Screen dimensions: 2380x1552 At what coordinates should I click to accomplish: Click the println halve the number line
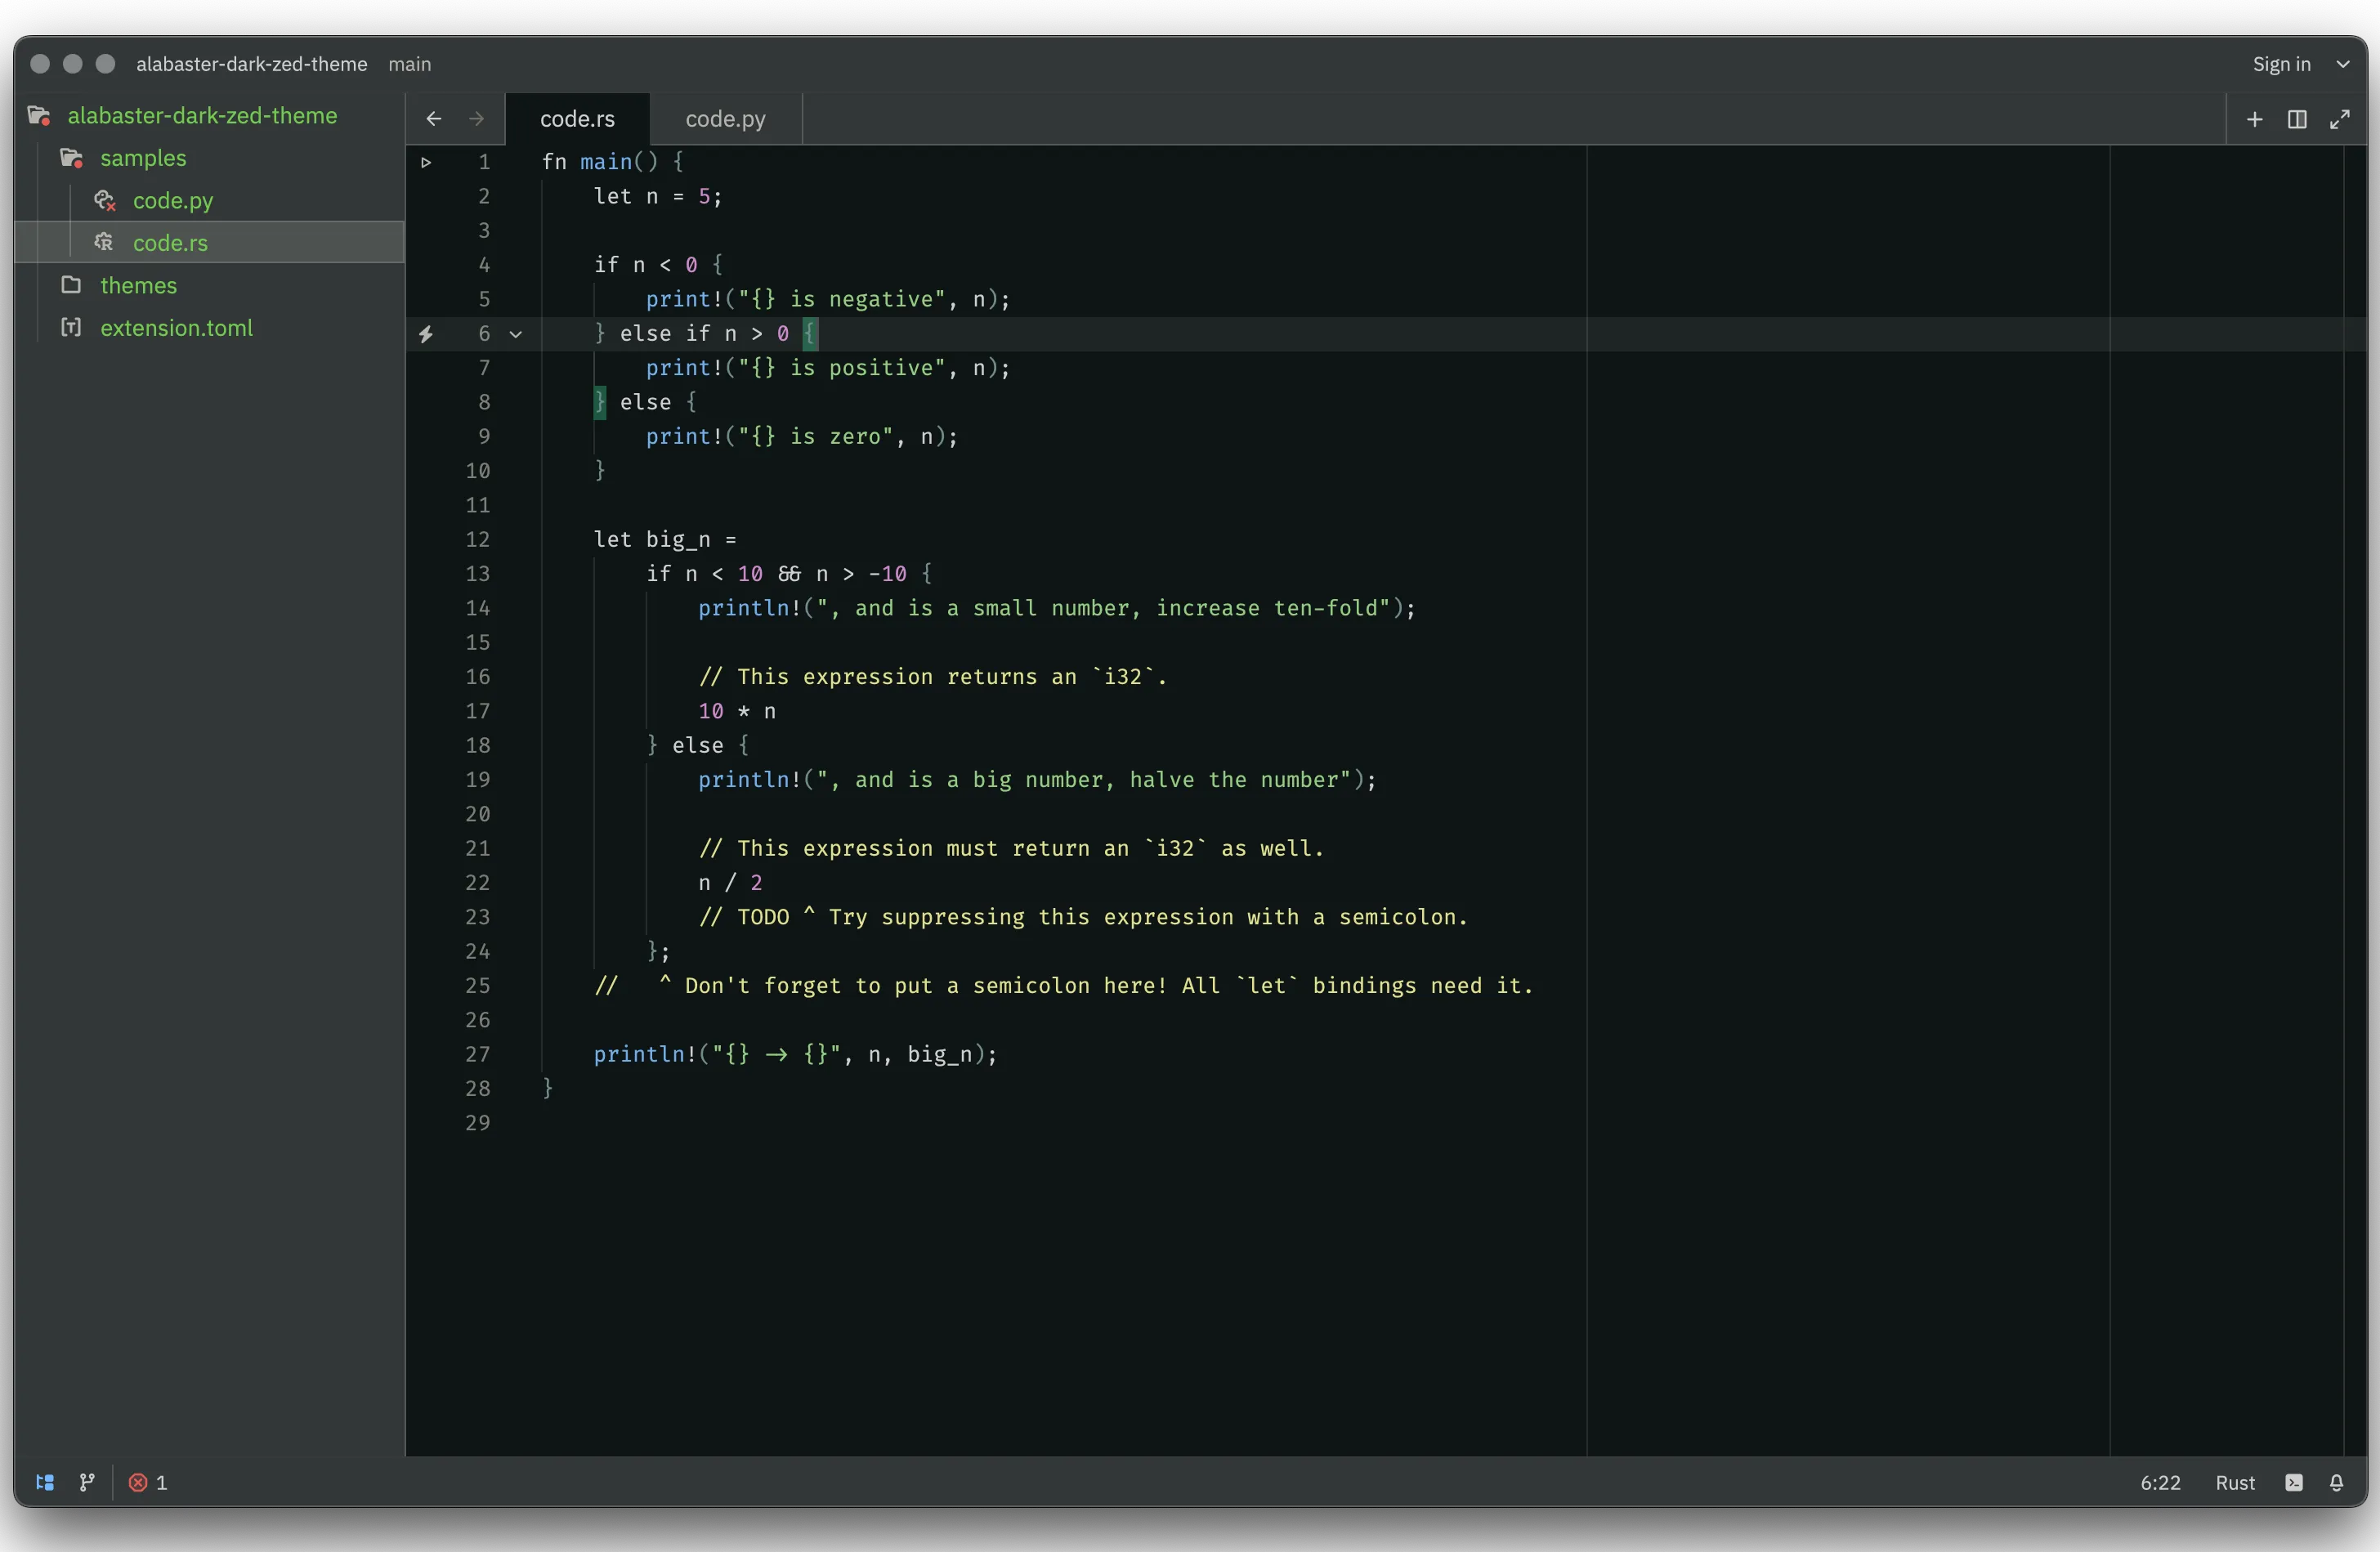click(x=1037, y=780)
